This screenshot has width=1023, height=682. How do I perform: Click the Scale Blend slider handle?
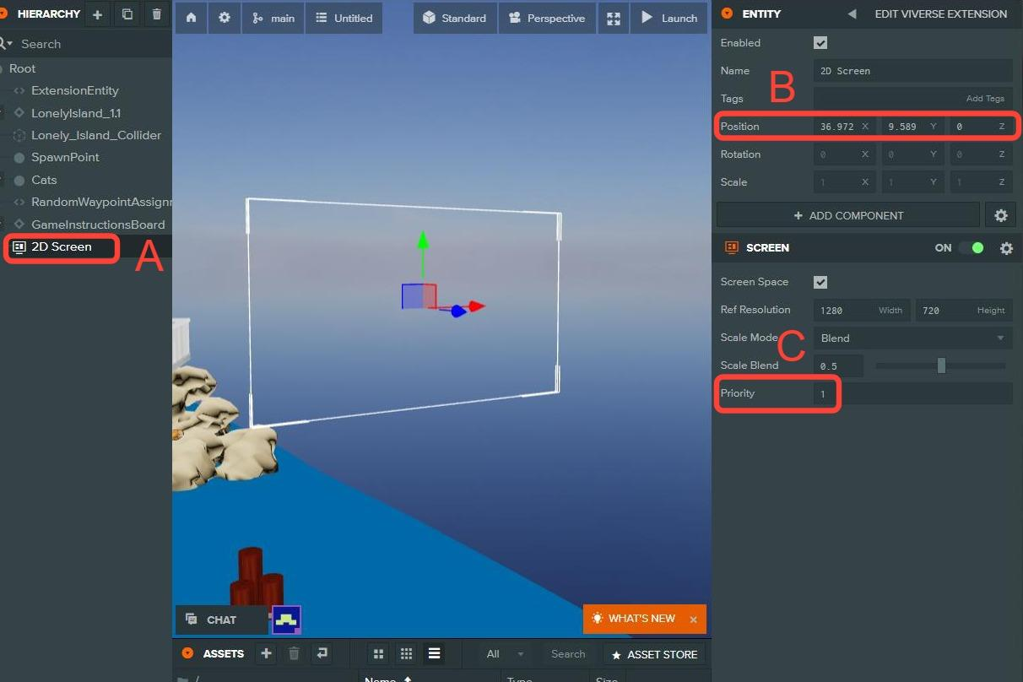pyautogui.click(x=941, y=365)
